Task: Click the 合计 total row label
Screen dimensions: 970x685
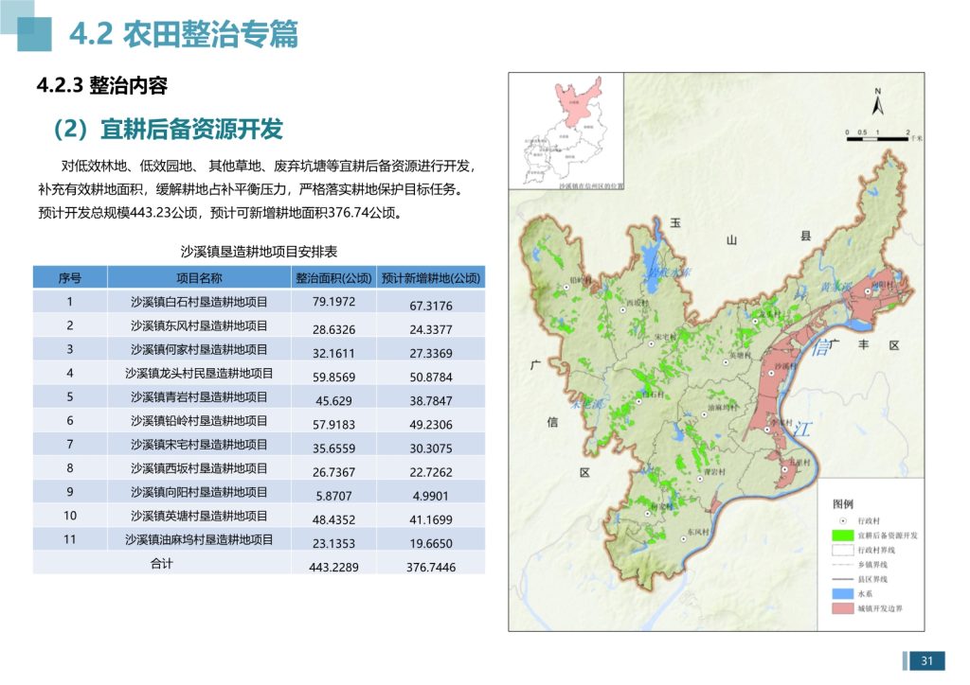Action: click(x=162, y=564)
